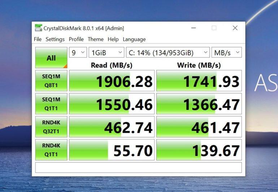Open the Theme menu

point(96,39)
